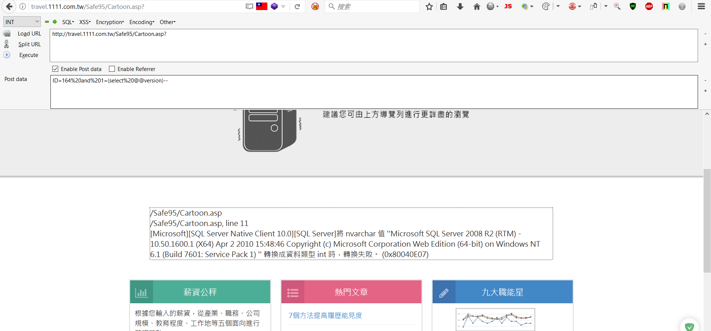Click page scrollbar up arrow
The image size is (711, 331).
tap(707, 114)
